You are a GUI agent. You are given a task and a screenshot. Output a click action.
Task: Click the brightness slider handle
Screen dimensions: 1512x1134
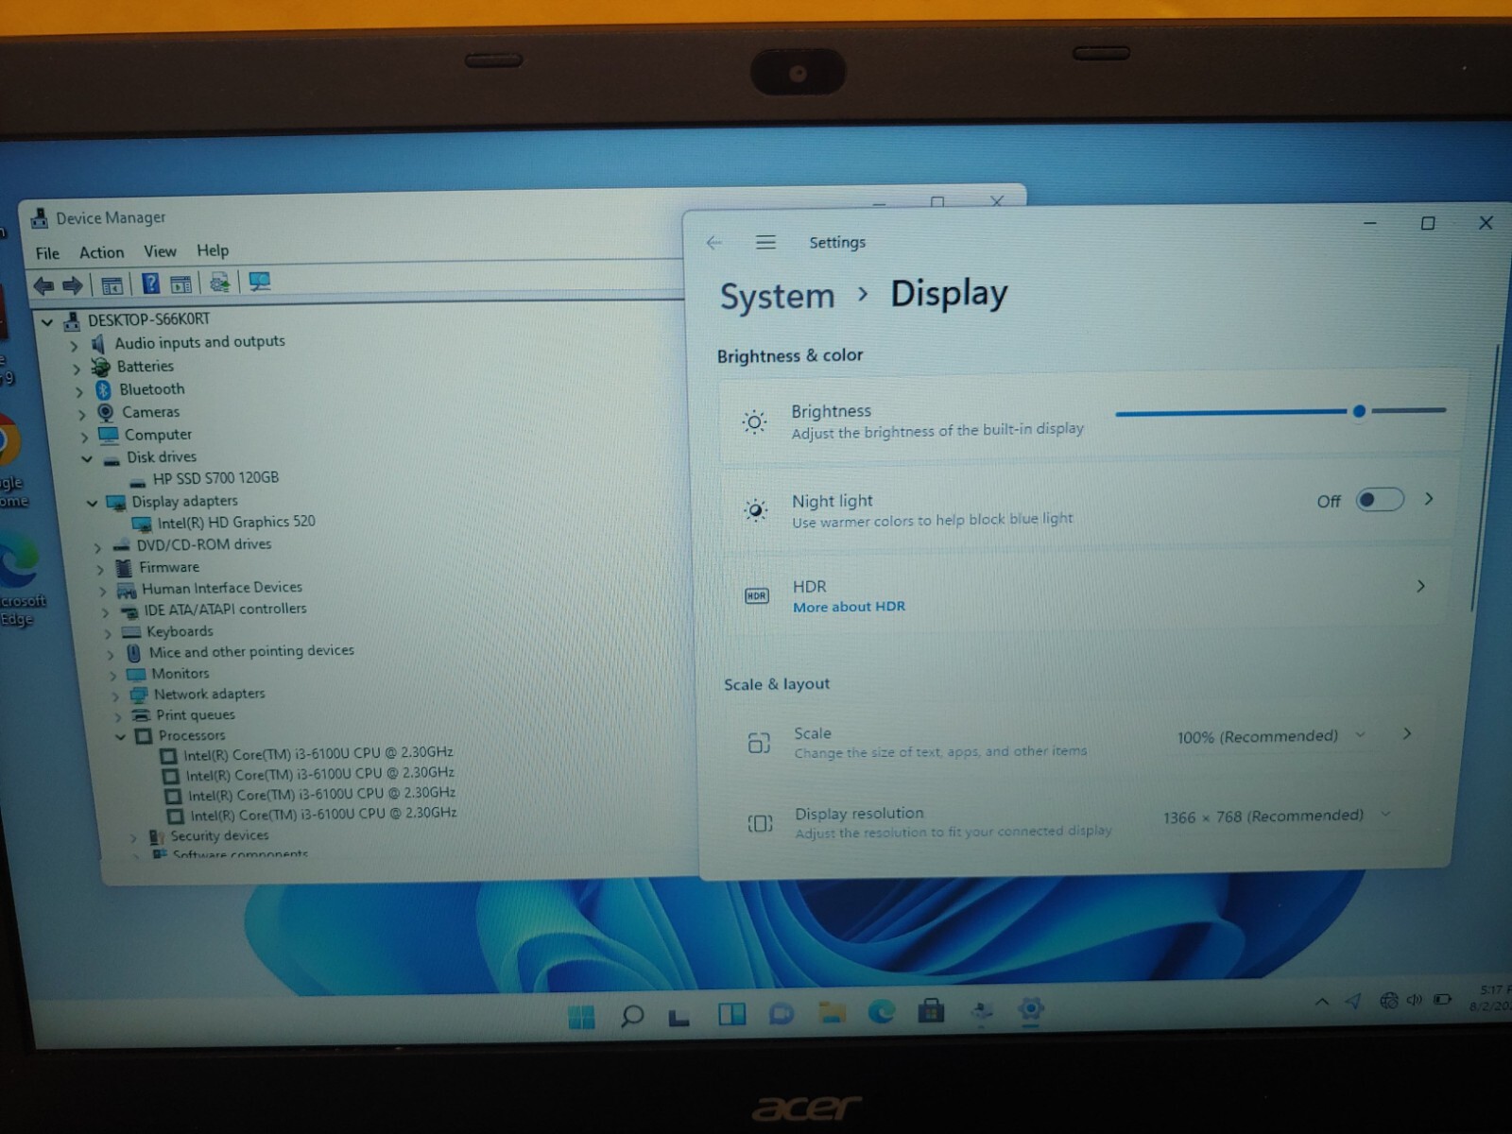1359,411
